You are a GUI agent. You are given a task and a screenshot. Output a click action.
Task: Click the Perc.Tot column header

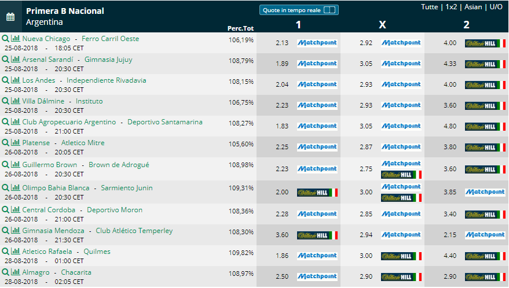240,28
